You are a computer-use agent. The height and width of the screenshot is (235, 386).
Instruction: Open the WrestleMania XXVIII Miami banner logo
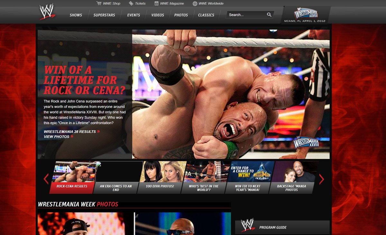point(305,15)
